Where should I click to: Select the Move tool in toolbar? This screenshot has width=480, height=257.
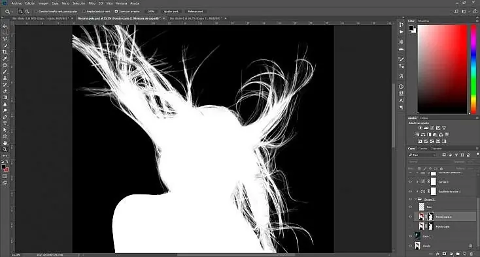point(5,26)
